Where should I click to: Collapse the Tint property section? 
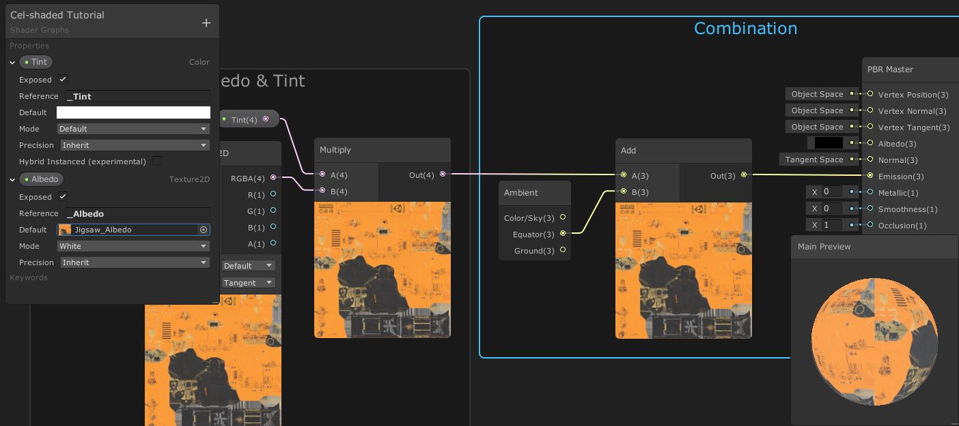12,62
